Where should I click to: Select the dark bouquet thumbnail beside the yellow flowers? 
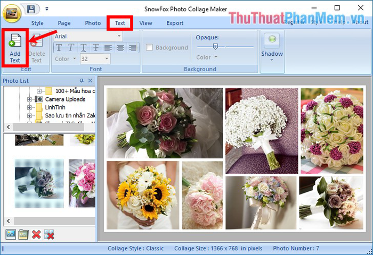[39, 140]
